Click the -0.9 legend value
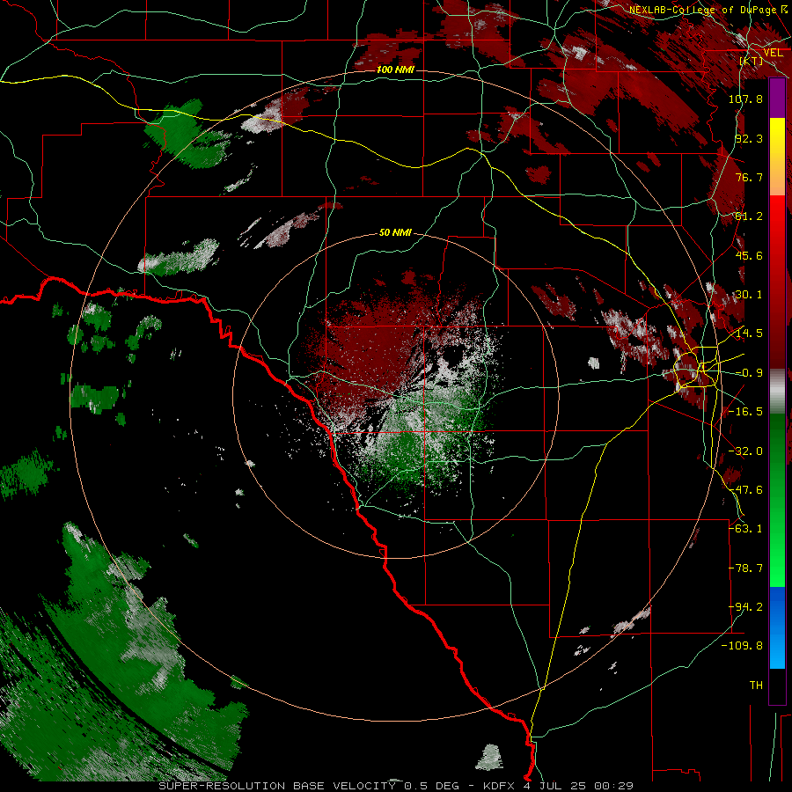The width and height of the screenshot is (792, 792). point(749,373)
